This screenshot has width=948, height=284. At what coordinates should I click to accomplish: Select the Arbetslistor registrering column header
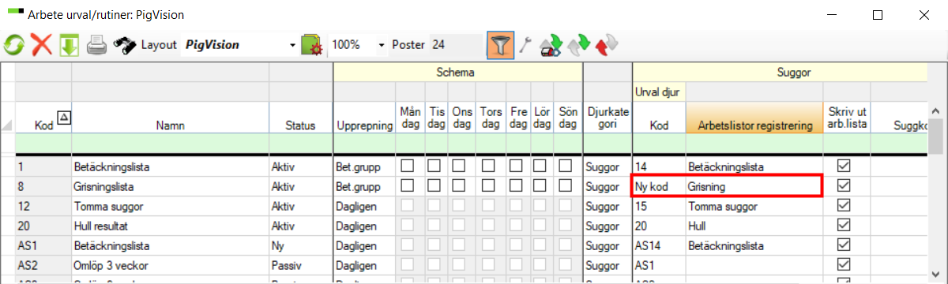[754, 125]
